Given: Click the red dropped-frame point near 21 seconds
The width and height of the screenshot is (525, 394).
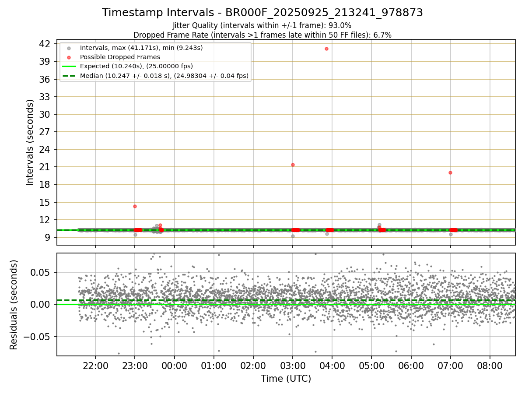Looking at the screenshot, I should (293, 165).
